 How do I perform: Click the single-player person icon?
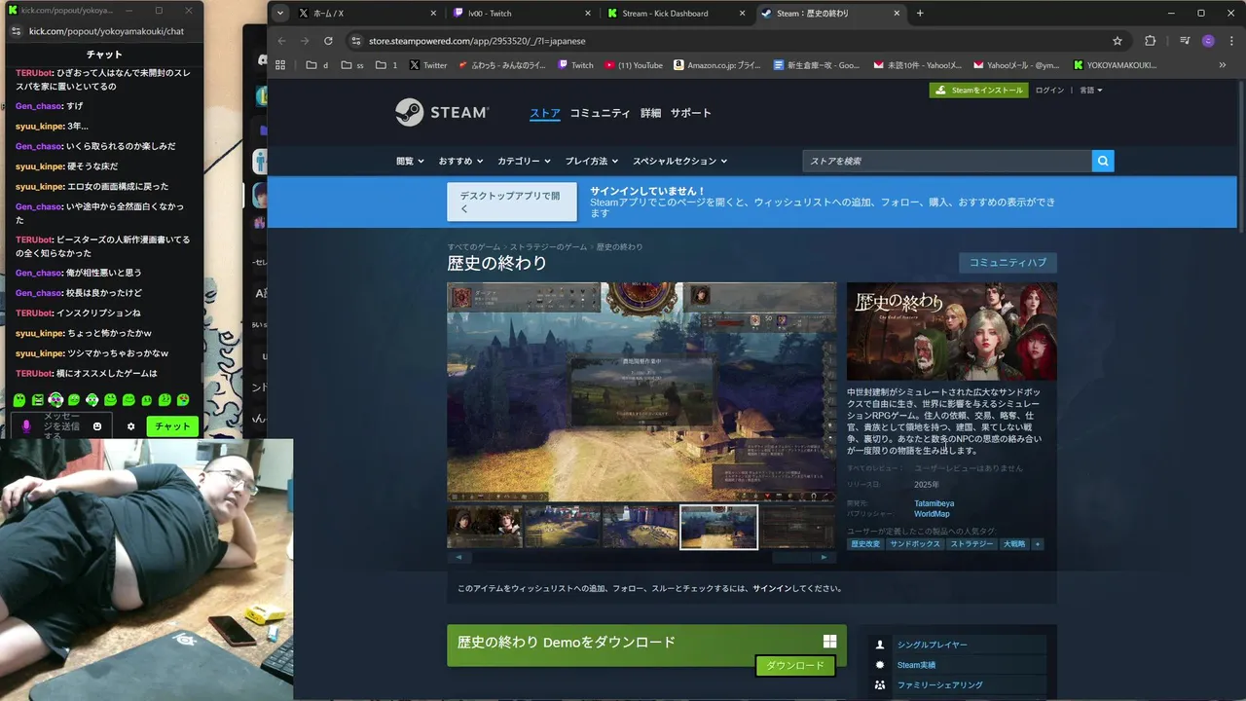coord(880,645)
